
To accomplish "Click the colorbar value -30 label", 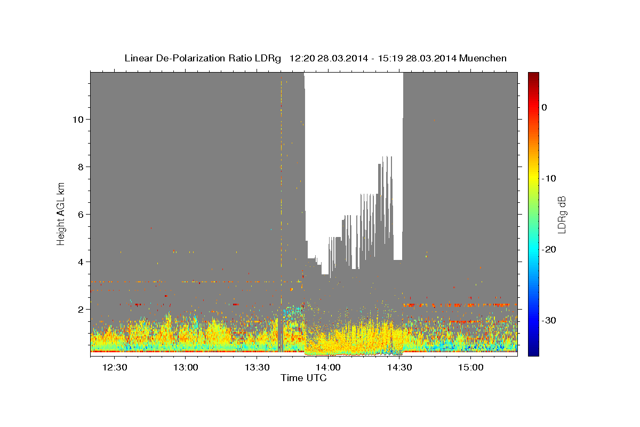I will tap(549, 320).
